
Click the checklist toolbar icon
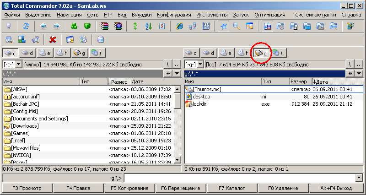(162, 26)
